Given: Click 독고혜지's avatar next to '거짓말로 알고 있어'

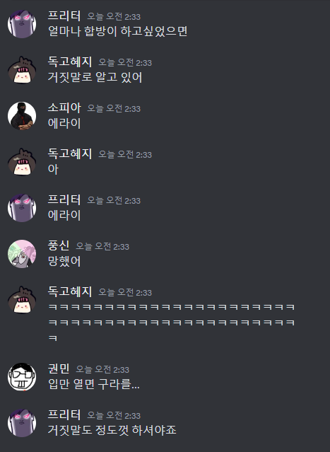Looking at the screenshot, I should tap(22, 70).
